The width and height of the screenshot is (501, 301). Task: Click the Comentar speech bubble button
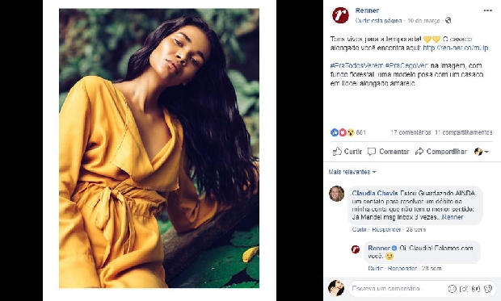pyautogui.click(x=388, y=152)
